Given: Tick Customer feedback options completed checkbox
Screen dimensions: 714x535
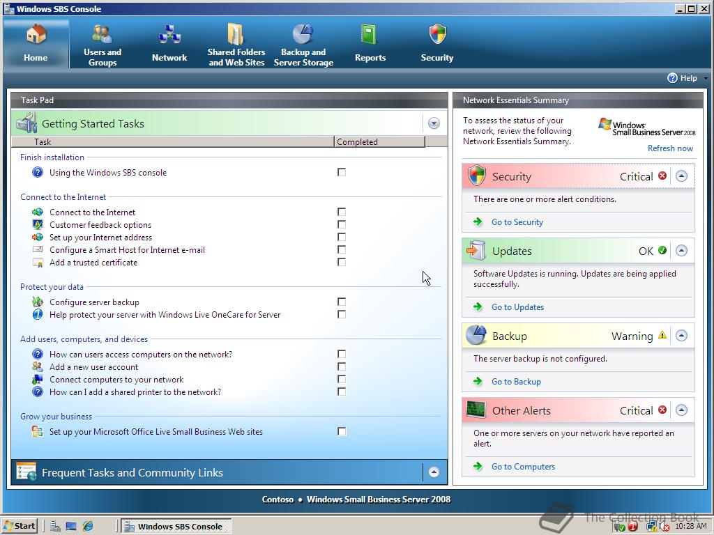Looking at the screenshot, I should pos(342,224).
